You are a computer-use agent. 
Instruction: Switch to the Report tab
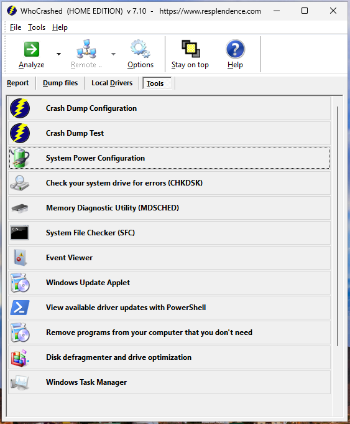(18, 83)
